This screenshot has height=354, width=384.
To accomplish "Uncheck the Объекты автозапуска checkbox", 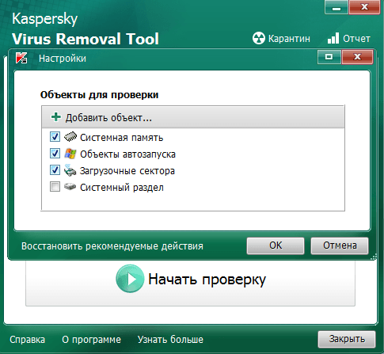I will (x=55, y=154).
